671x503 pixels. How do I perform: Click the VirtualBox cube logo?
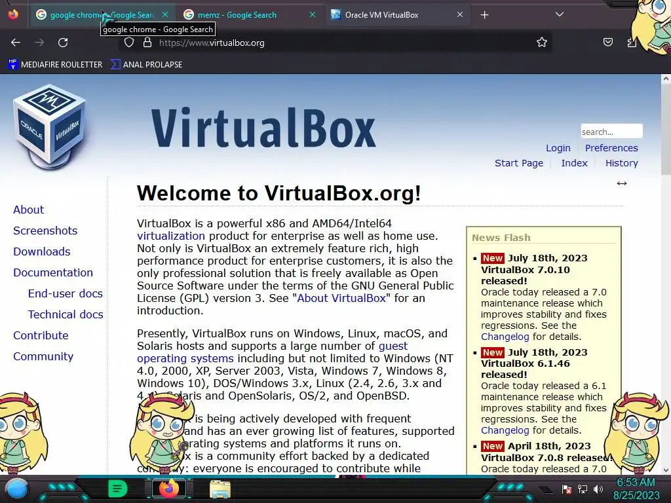(50, 127)
